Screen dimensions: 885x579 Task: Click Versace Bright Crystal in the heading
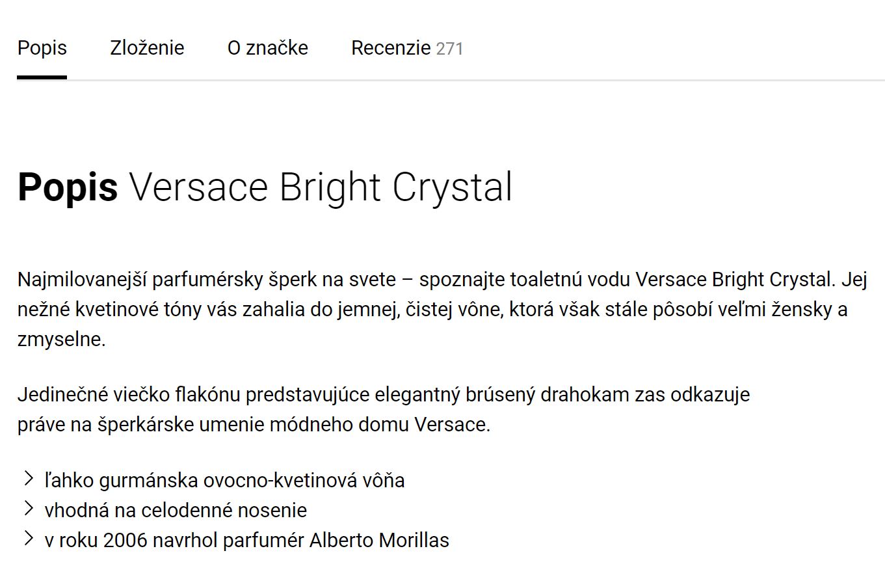(x=321, y=187)
